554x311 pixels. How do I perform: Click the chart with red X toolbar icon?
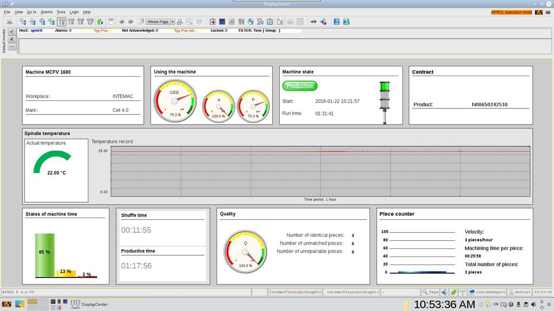point(280,22)
